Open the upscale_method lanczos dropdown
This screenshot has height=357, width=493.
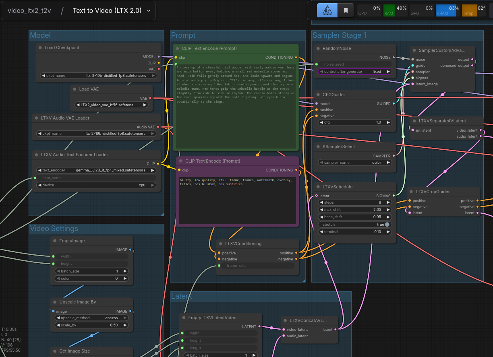(92, 318)
